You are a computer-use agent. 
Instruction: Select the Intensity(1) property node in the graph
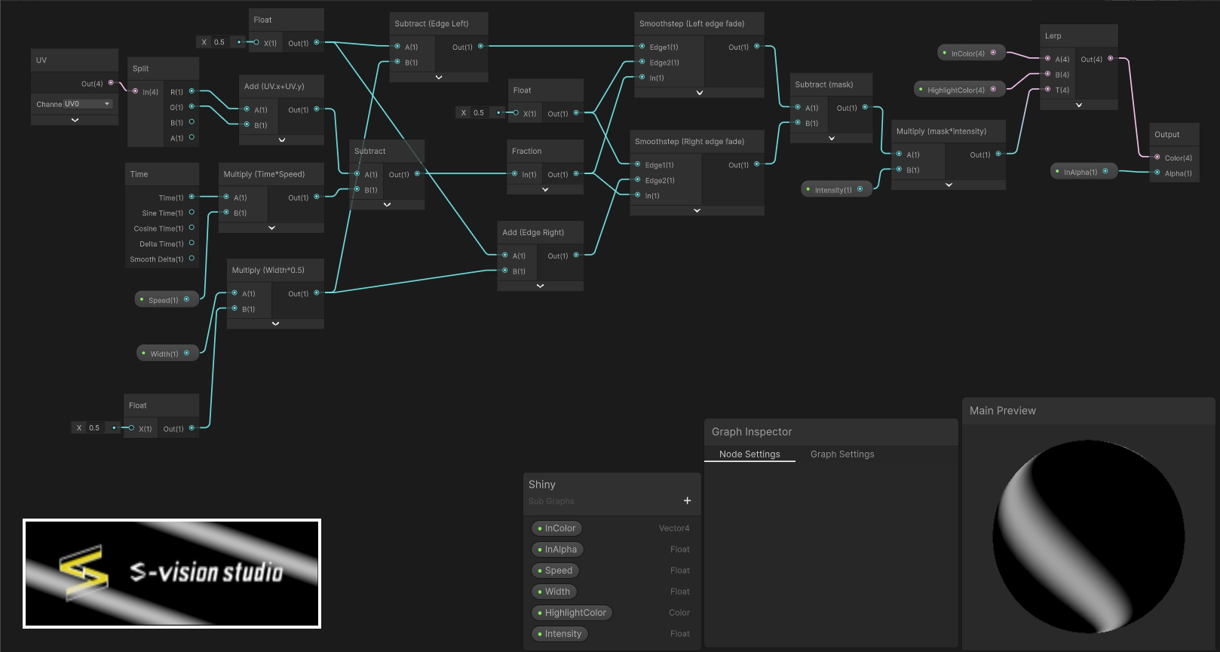click(x=836, y=189)
